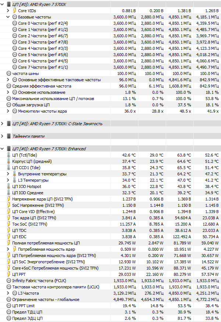
Task: Click the lightning icon of ЦП EDC
Action: click(x=8, y=237)
